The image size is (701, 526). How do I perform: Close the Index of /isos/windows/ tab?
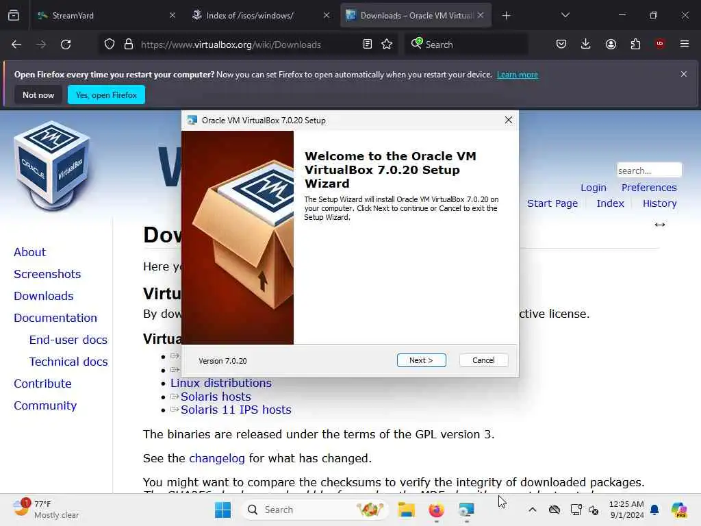pos(327,15)
